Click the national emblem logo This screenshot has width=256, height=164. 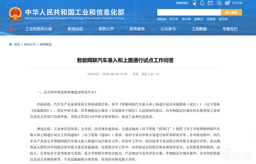coord(15,14)
